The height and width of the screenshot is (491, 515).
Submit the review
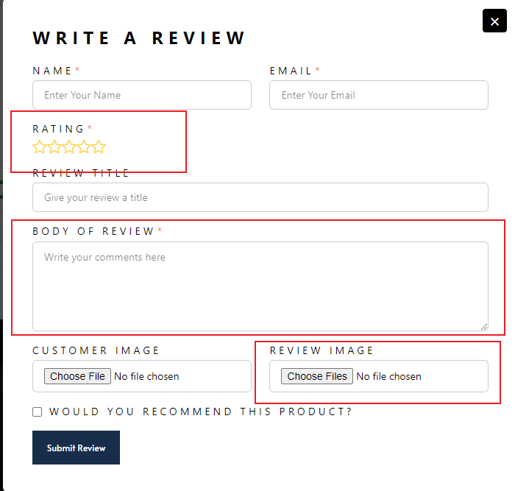76,448
